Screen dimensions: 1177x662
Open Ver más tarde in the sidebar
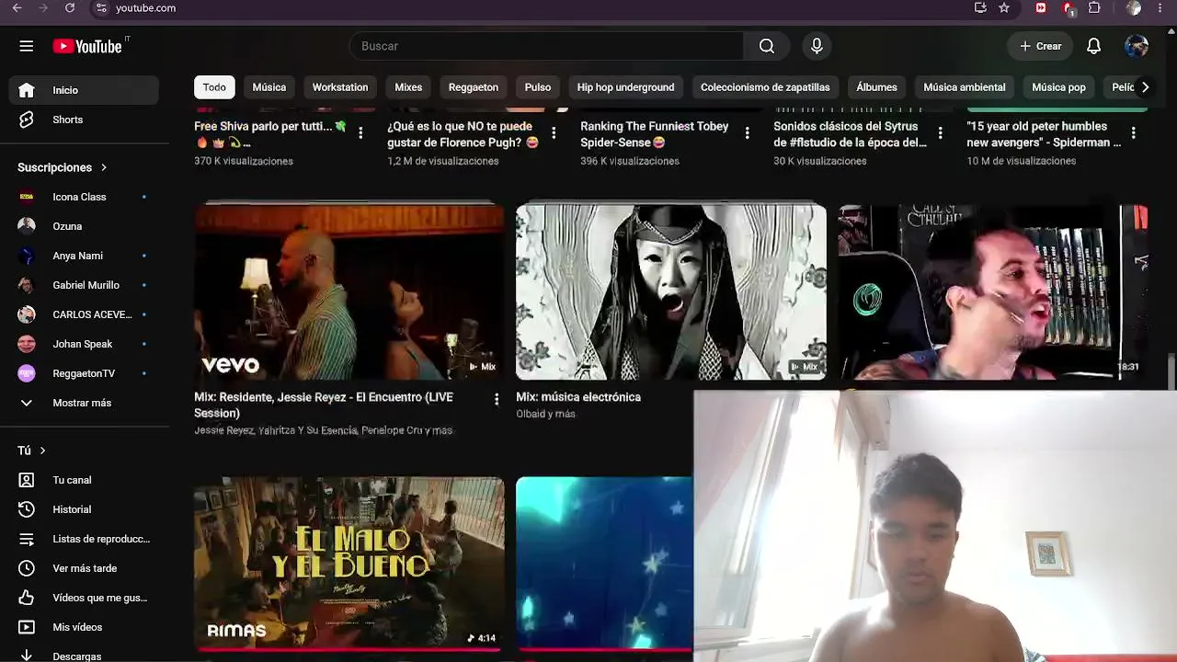[84, 568]
